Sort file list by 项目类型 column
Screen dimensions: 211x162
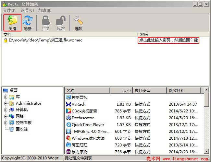(x=150, y=90)
